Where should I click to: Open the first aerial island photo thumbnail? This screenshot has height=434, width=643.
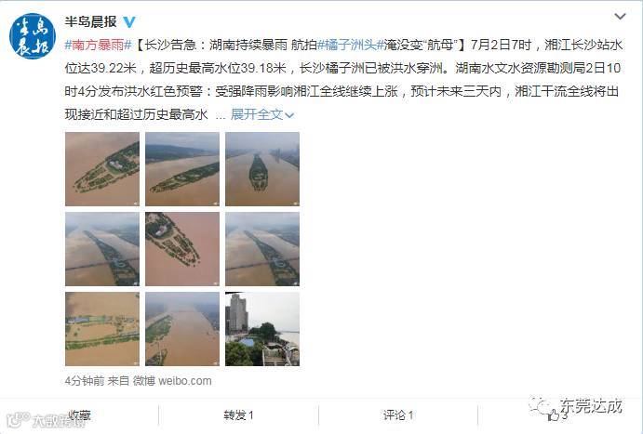102,169
